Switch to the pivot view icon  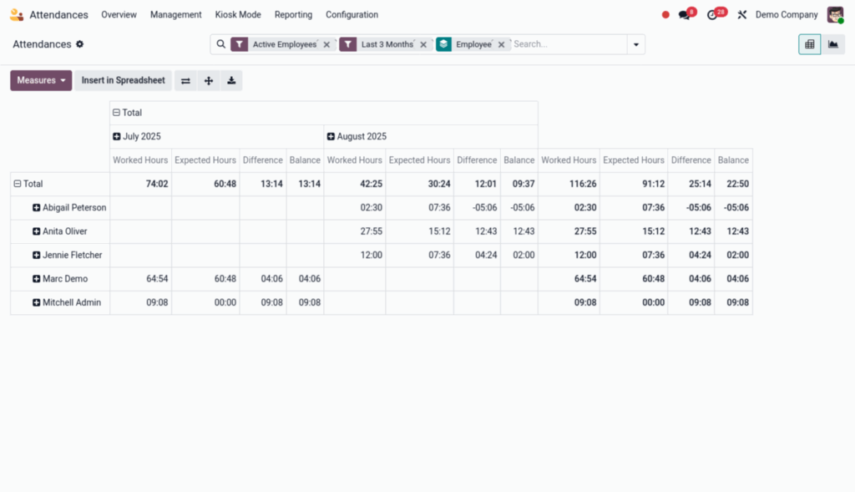click(809, 44)
